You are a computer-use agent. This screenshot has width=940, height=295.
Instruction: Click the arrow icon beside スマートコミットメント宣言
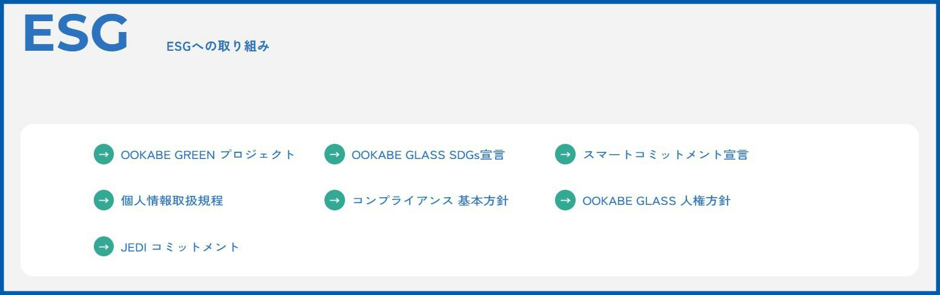[x=565, y=154]
